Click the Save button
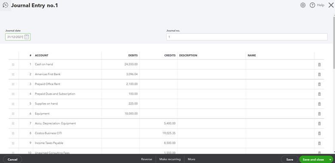 coord(289,160)
